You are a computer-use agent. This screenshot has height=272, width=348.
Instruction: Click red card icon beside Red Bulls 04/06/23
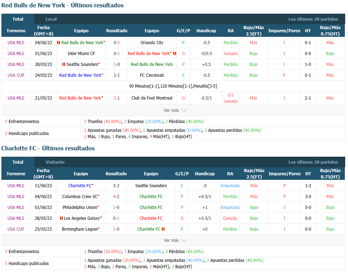point(59,42)
